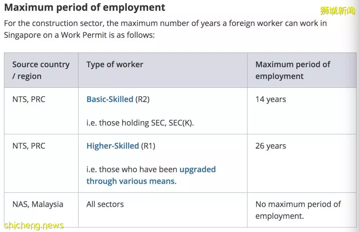The image size is (360, 232).
Task: Click the 'All sectors' cell
Action: [x=163, y=210]
